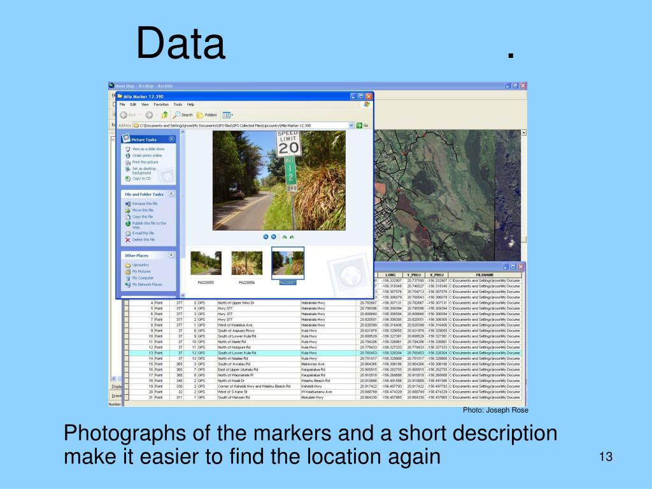Open the File menu
Viewport: 652px width, 489px height.
point(122,104)
